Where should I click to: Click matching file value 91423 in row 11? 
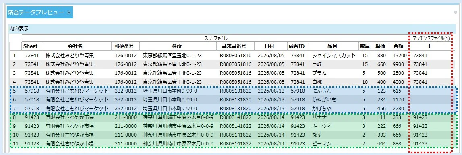tap(420, 144)
